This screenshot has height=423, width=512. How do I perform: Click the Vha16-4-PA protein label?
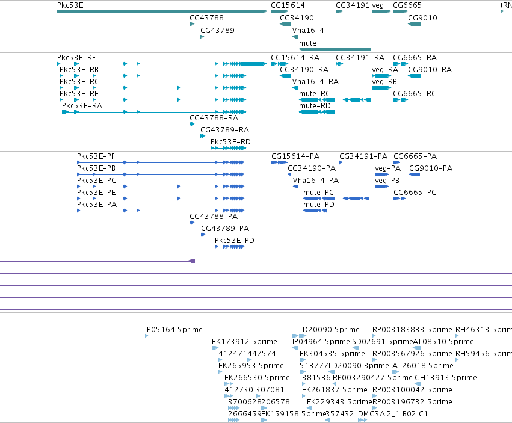(316, 181)
